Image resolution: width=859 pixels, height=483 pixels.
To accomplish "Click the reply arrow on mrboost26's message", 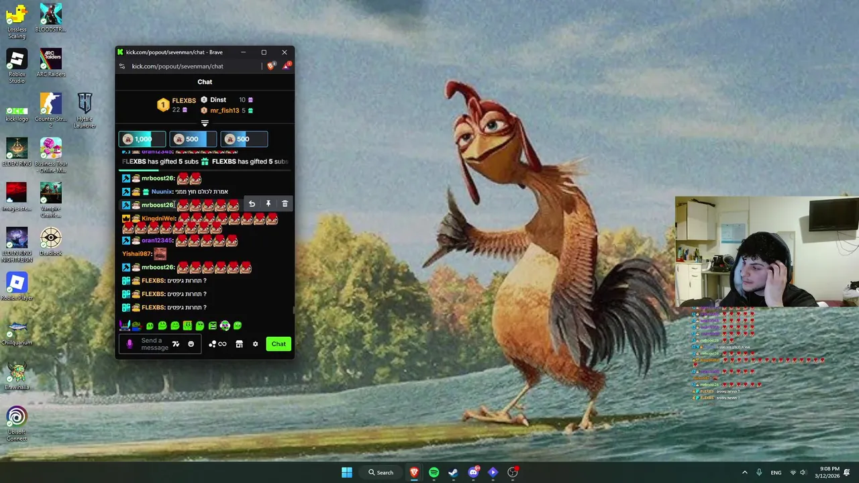I will (x=252, y=204).
